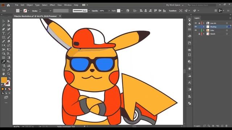
Task: Activate the Eyedropper tool
Action: pos(4,62)
